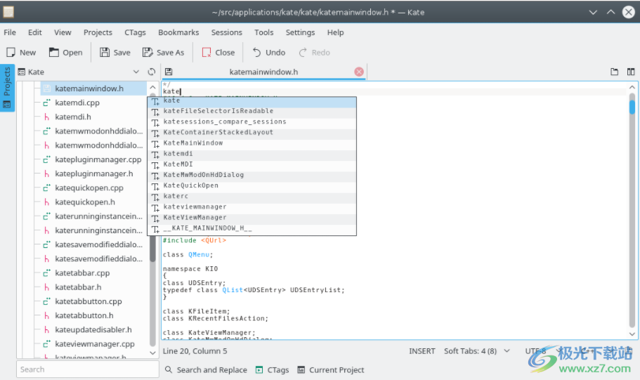Open the Bookmarks menu
640x380 pixels.
[178, 32]
